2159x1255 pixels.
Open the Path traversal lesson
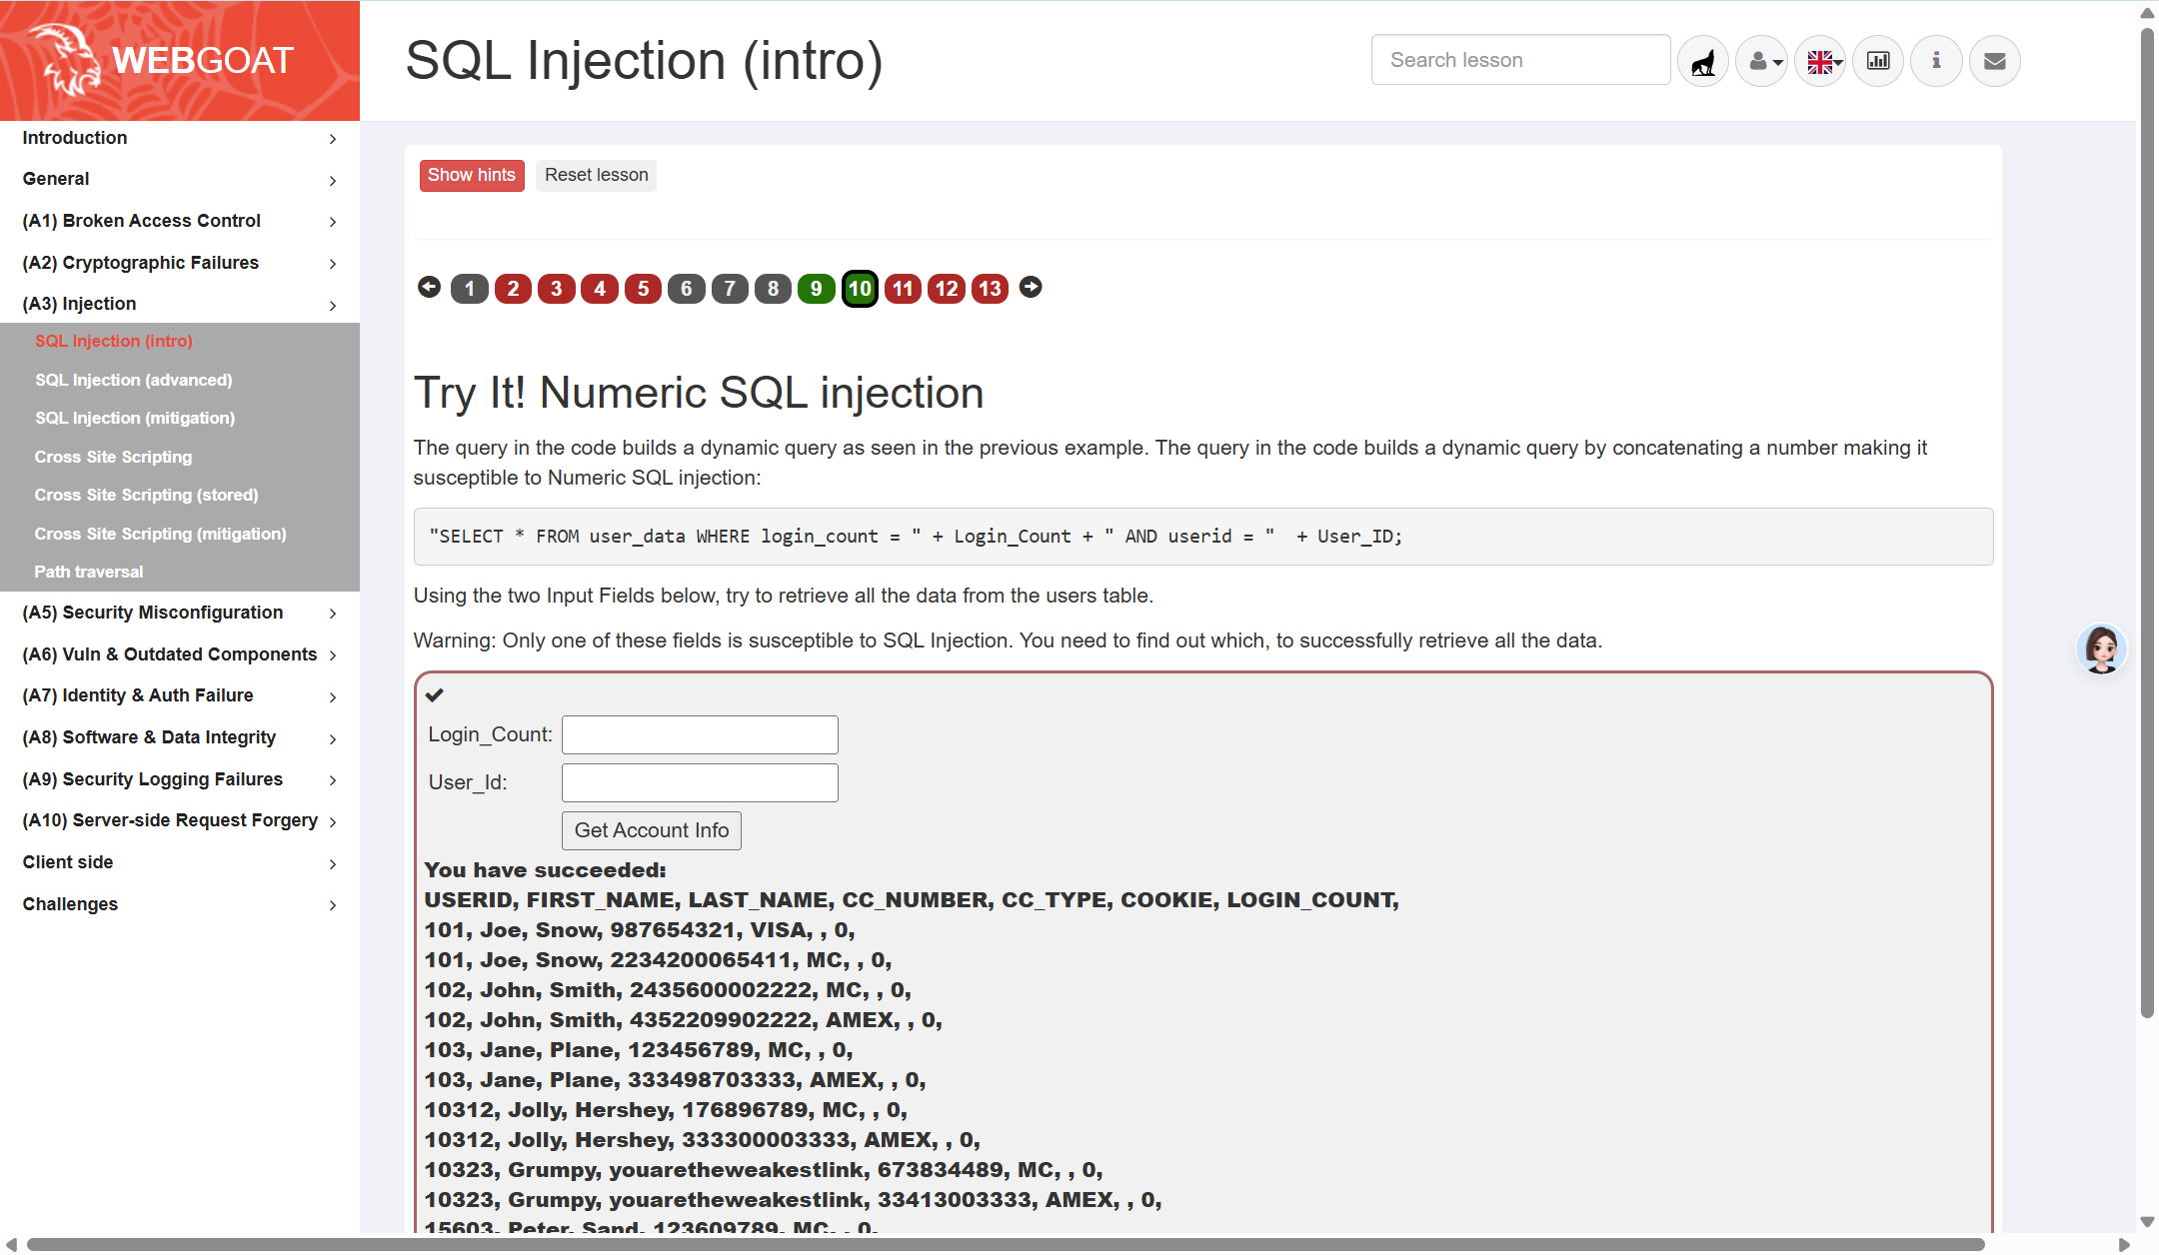tap(89, 572)
